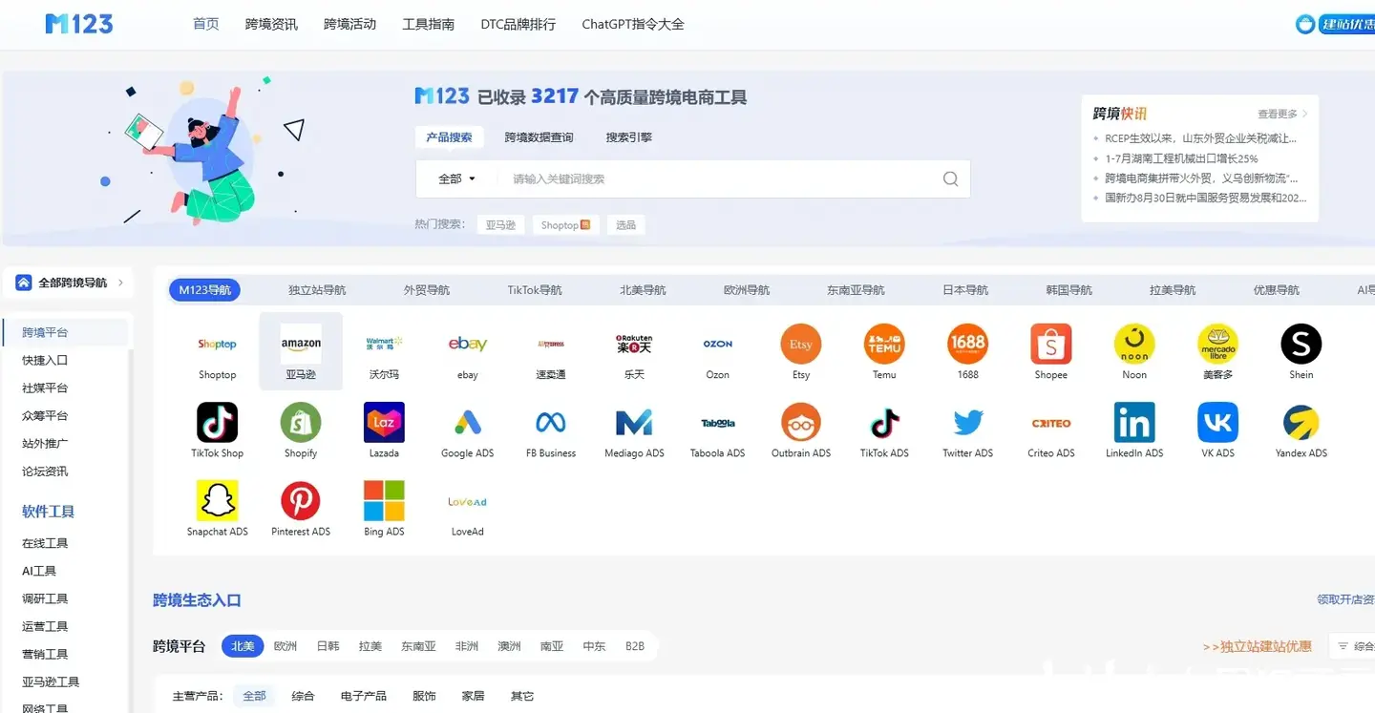
Task: Open the Etsy orange icon
Action: 801,345
